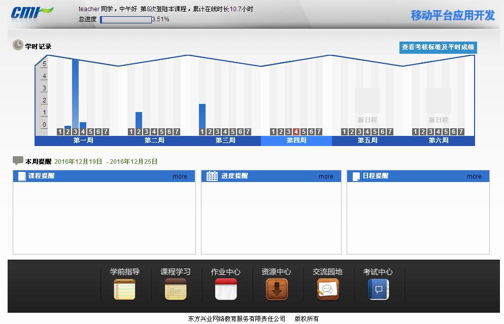
Task: Open the 作业中心 calendar icon
Action: pyautogui.click(x=226, y=290)
